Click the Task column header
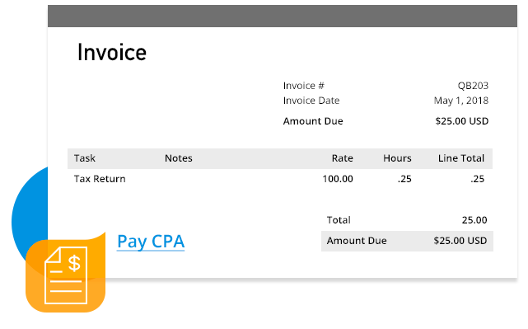The height and width of the screenshot is (329, 528). [85, 158]
